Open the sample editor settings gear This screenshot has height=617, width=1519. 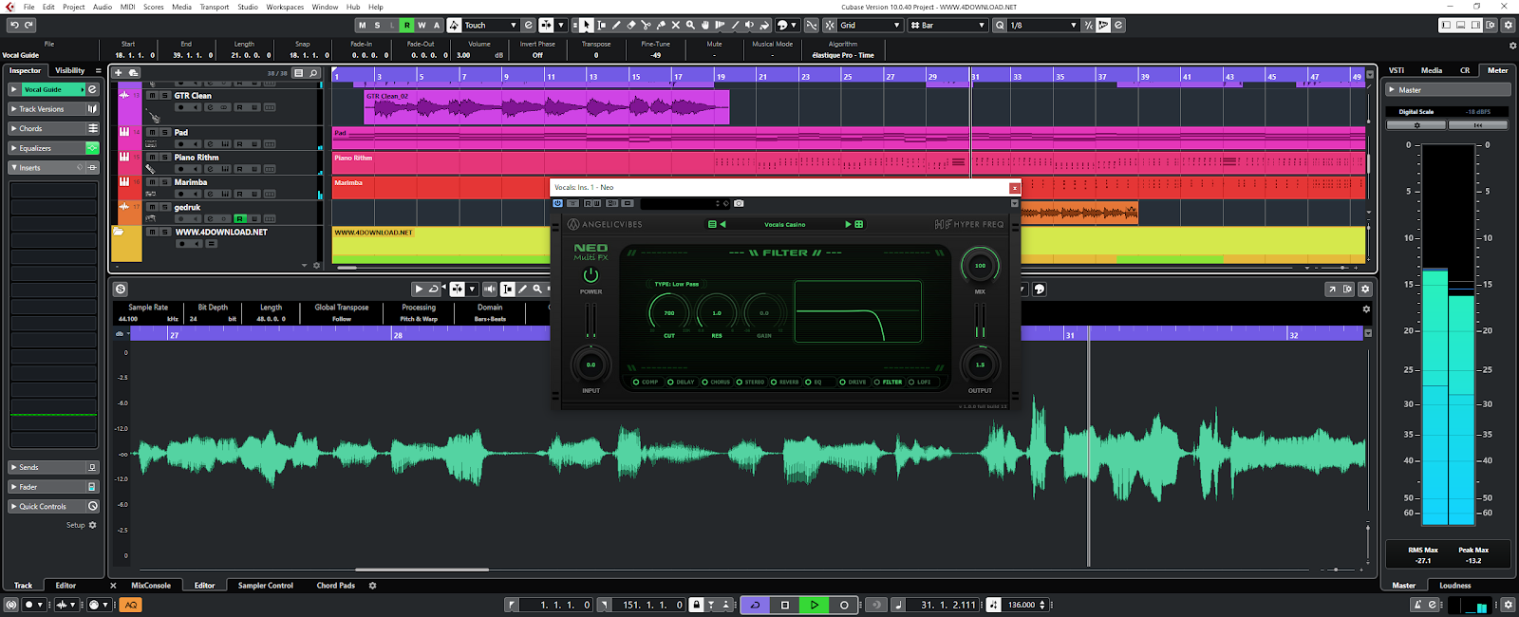pos(1365,290)
